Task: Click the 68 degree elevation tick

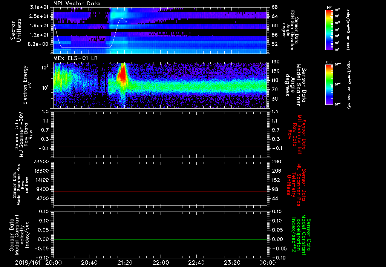Action: pyautogui.click(x=275, y=7)
